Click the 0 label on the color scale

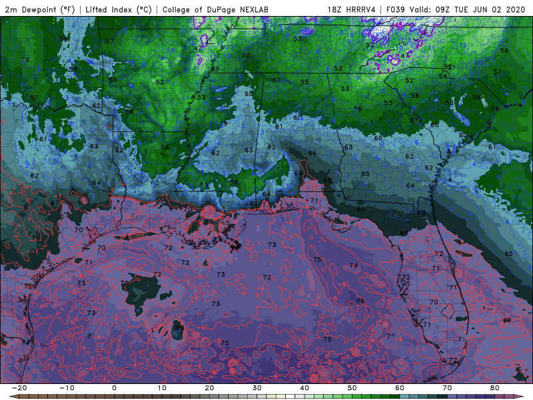(114, 388)
